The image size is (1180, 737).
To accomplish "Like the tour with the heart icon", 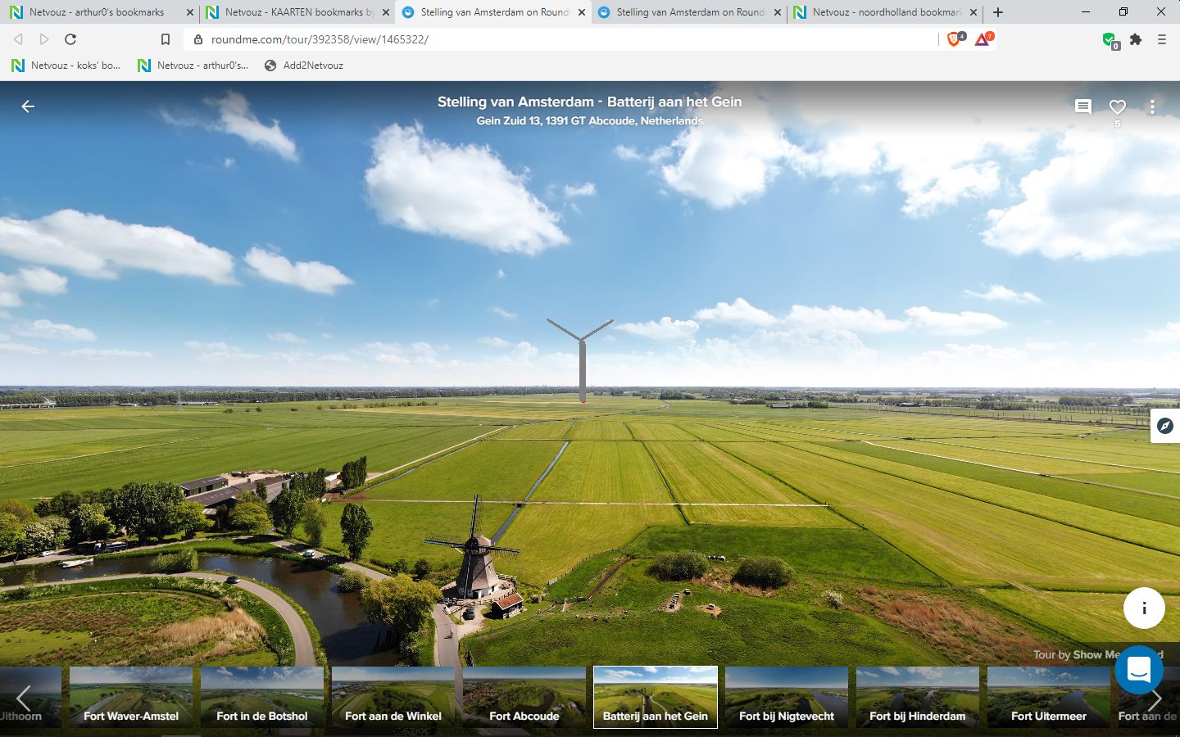I will (x=1117, y=106).
